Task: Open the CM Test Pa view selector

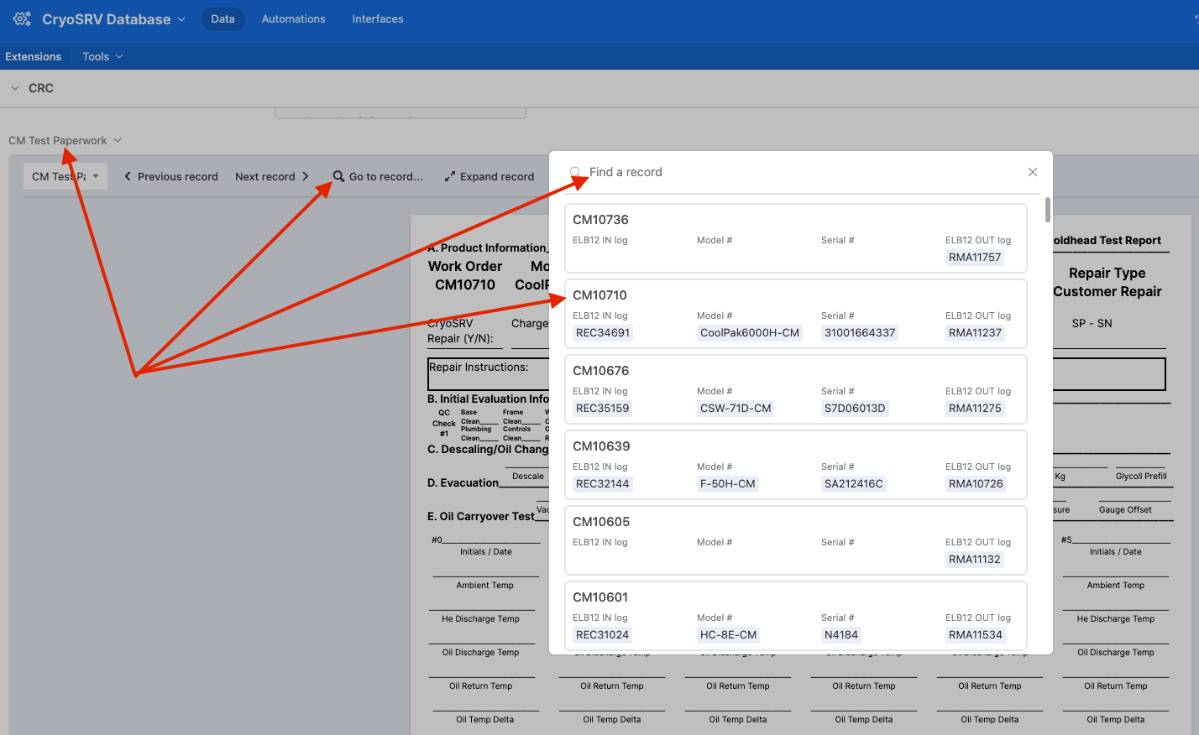Action: (65, 176)
